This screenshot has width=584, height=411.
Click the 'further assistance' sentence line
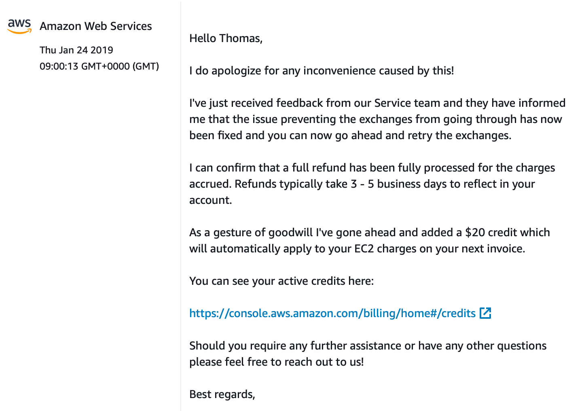point(368,346)
